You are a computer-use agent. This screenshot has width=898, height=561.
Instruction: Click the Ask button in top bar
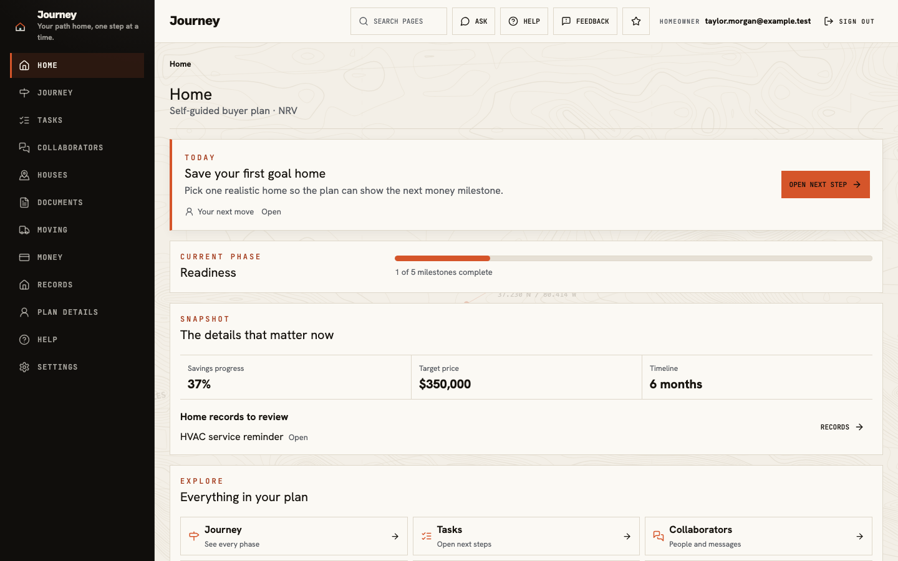coord(473,21)
